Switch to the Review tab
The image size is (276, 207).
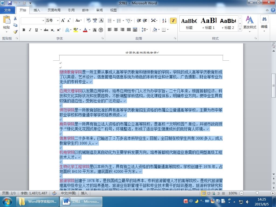pos(99,10)
